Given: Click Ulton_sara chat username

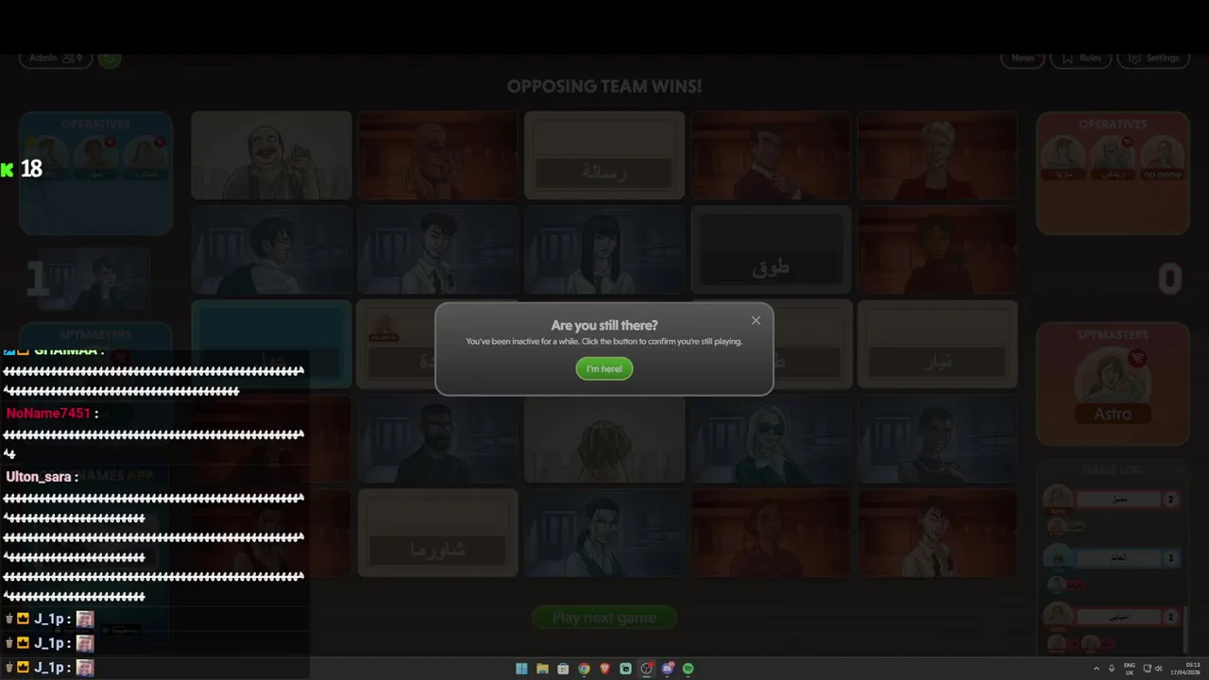Looking at the screenshot, I should (x=39, y=477).
